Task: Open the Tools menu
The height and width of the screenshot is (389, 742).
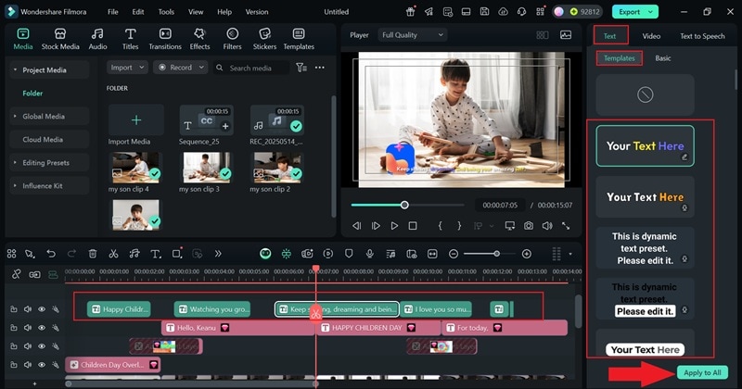Action: point(166,12)
